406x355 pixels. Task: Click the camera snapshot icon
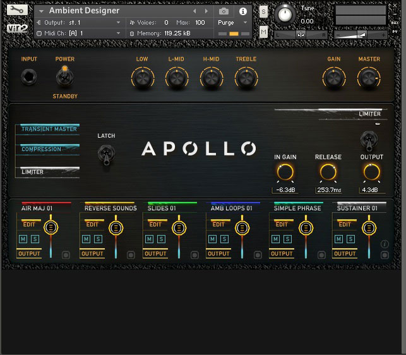[x=224, y=11]
